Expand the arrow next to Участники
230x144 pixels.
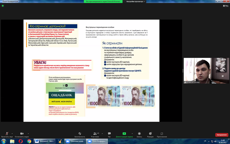pyautogui.click(x=102, y=134)
